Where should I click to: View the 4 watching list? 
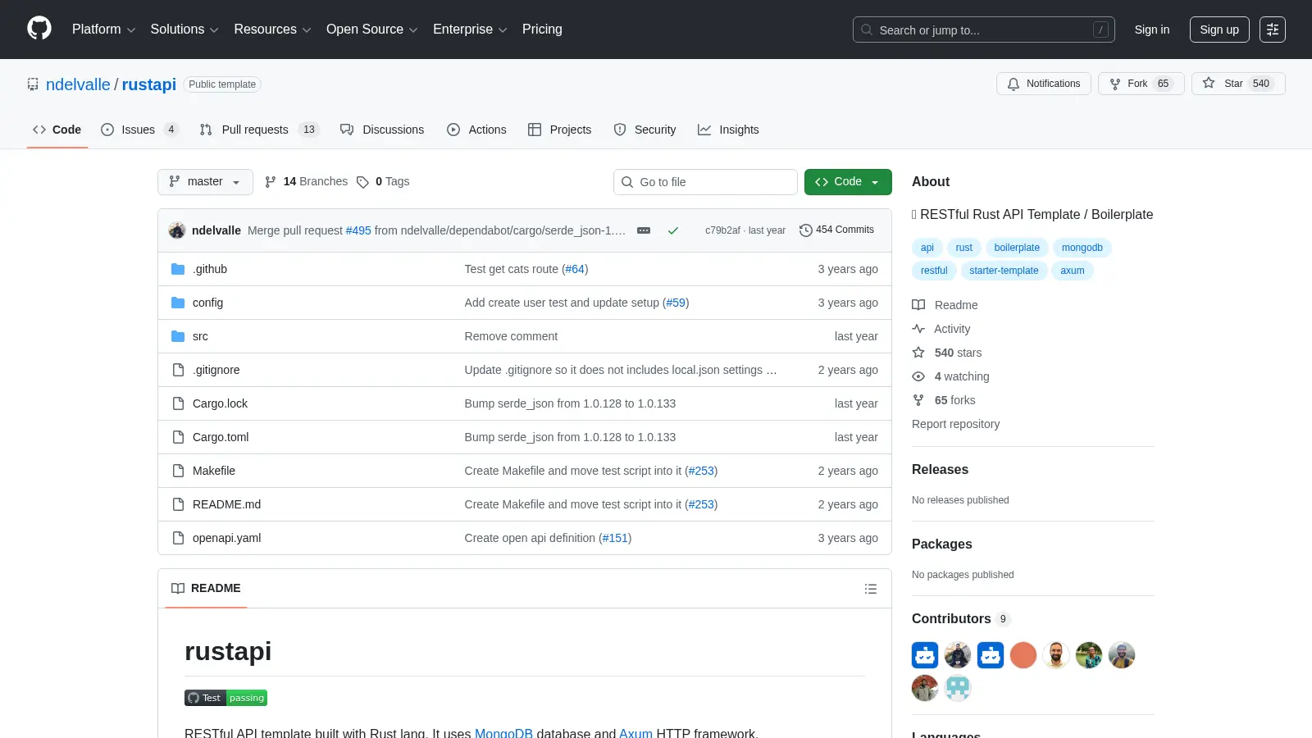point(951,376)
